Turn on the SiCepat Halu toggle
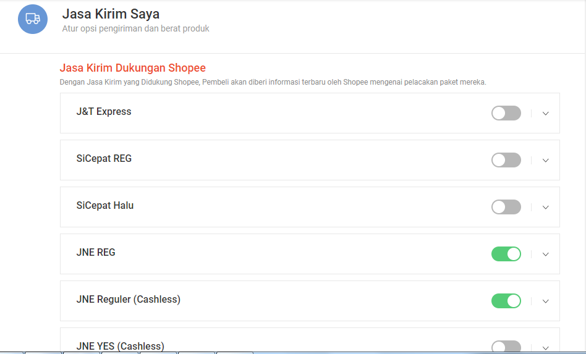 pos(506,207)
